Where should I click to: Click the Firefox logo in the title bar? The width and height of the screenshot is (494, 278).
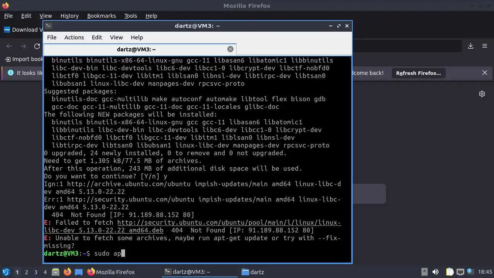5,5
